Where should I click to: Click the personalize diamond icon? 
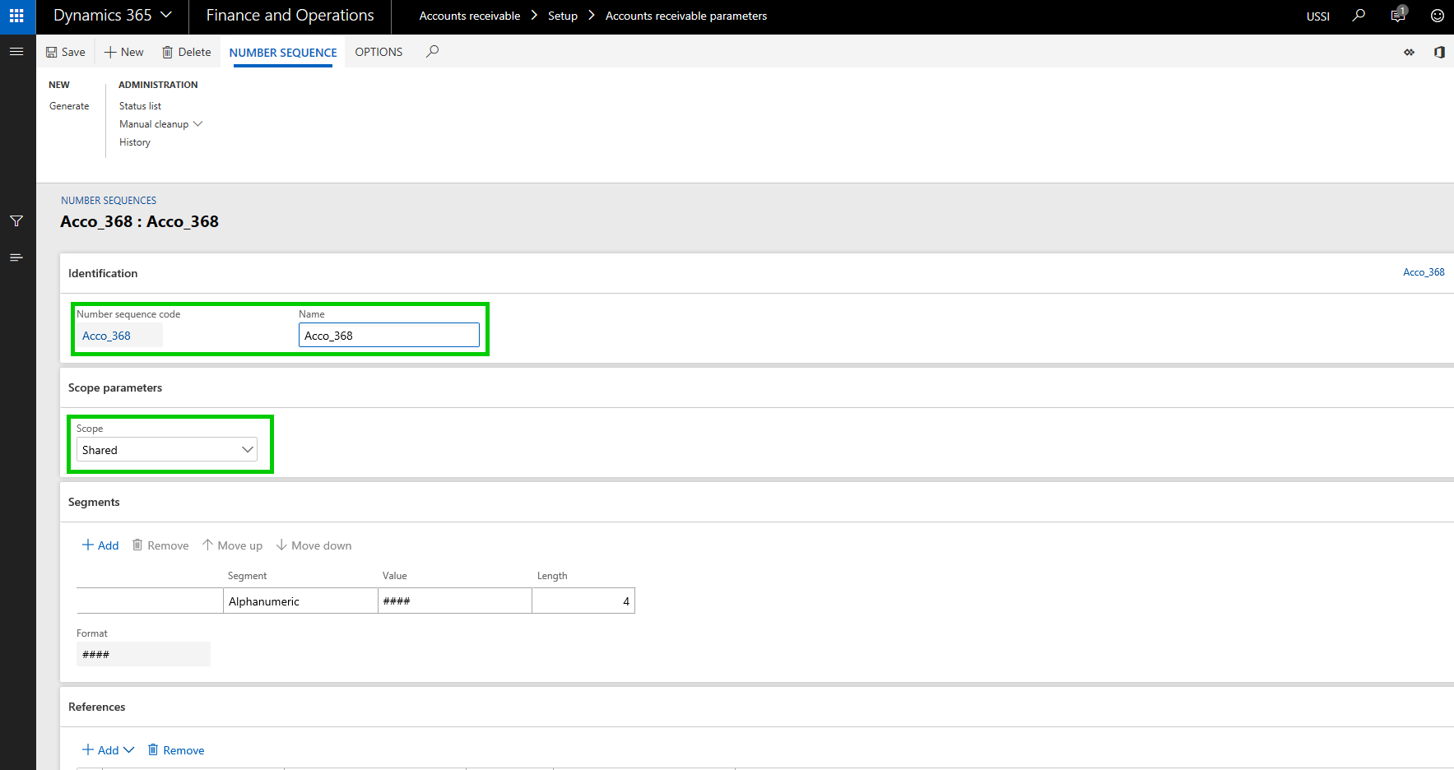1409,52
